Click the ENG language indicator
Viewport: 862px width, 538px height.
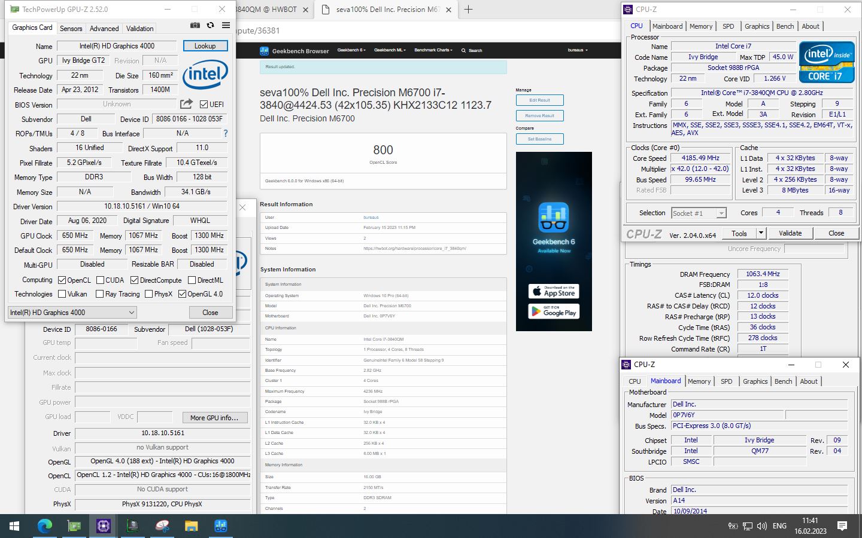(x=779, y=526)
